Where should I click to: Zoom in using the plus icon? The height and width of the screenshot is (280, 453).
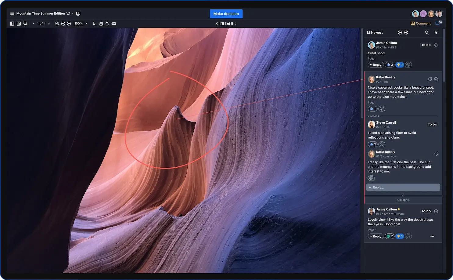[x=69, y=23]
